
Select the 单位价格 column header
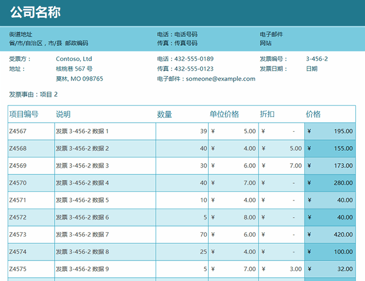(x=224, y=114)
